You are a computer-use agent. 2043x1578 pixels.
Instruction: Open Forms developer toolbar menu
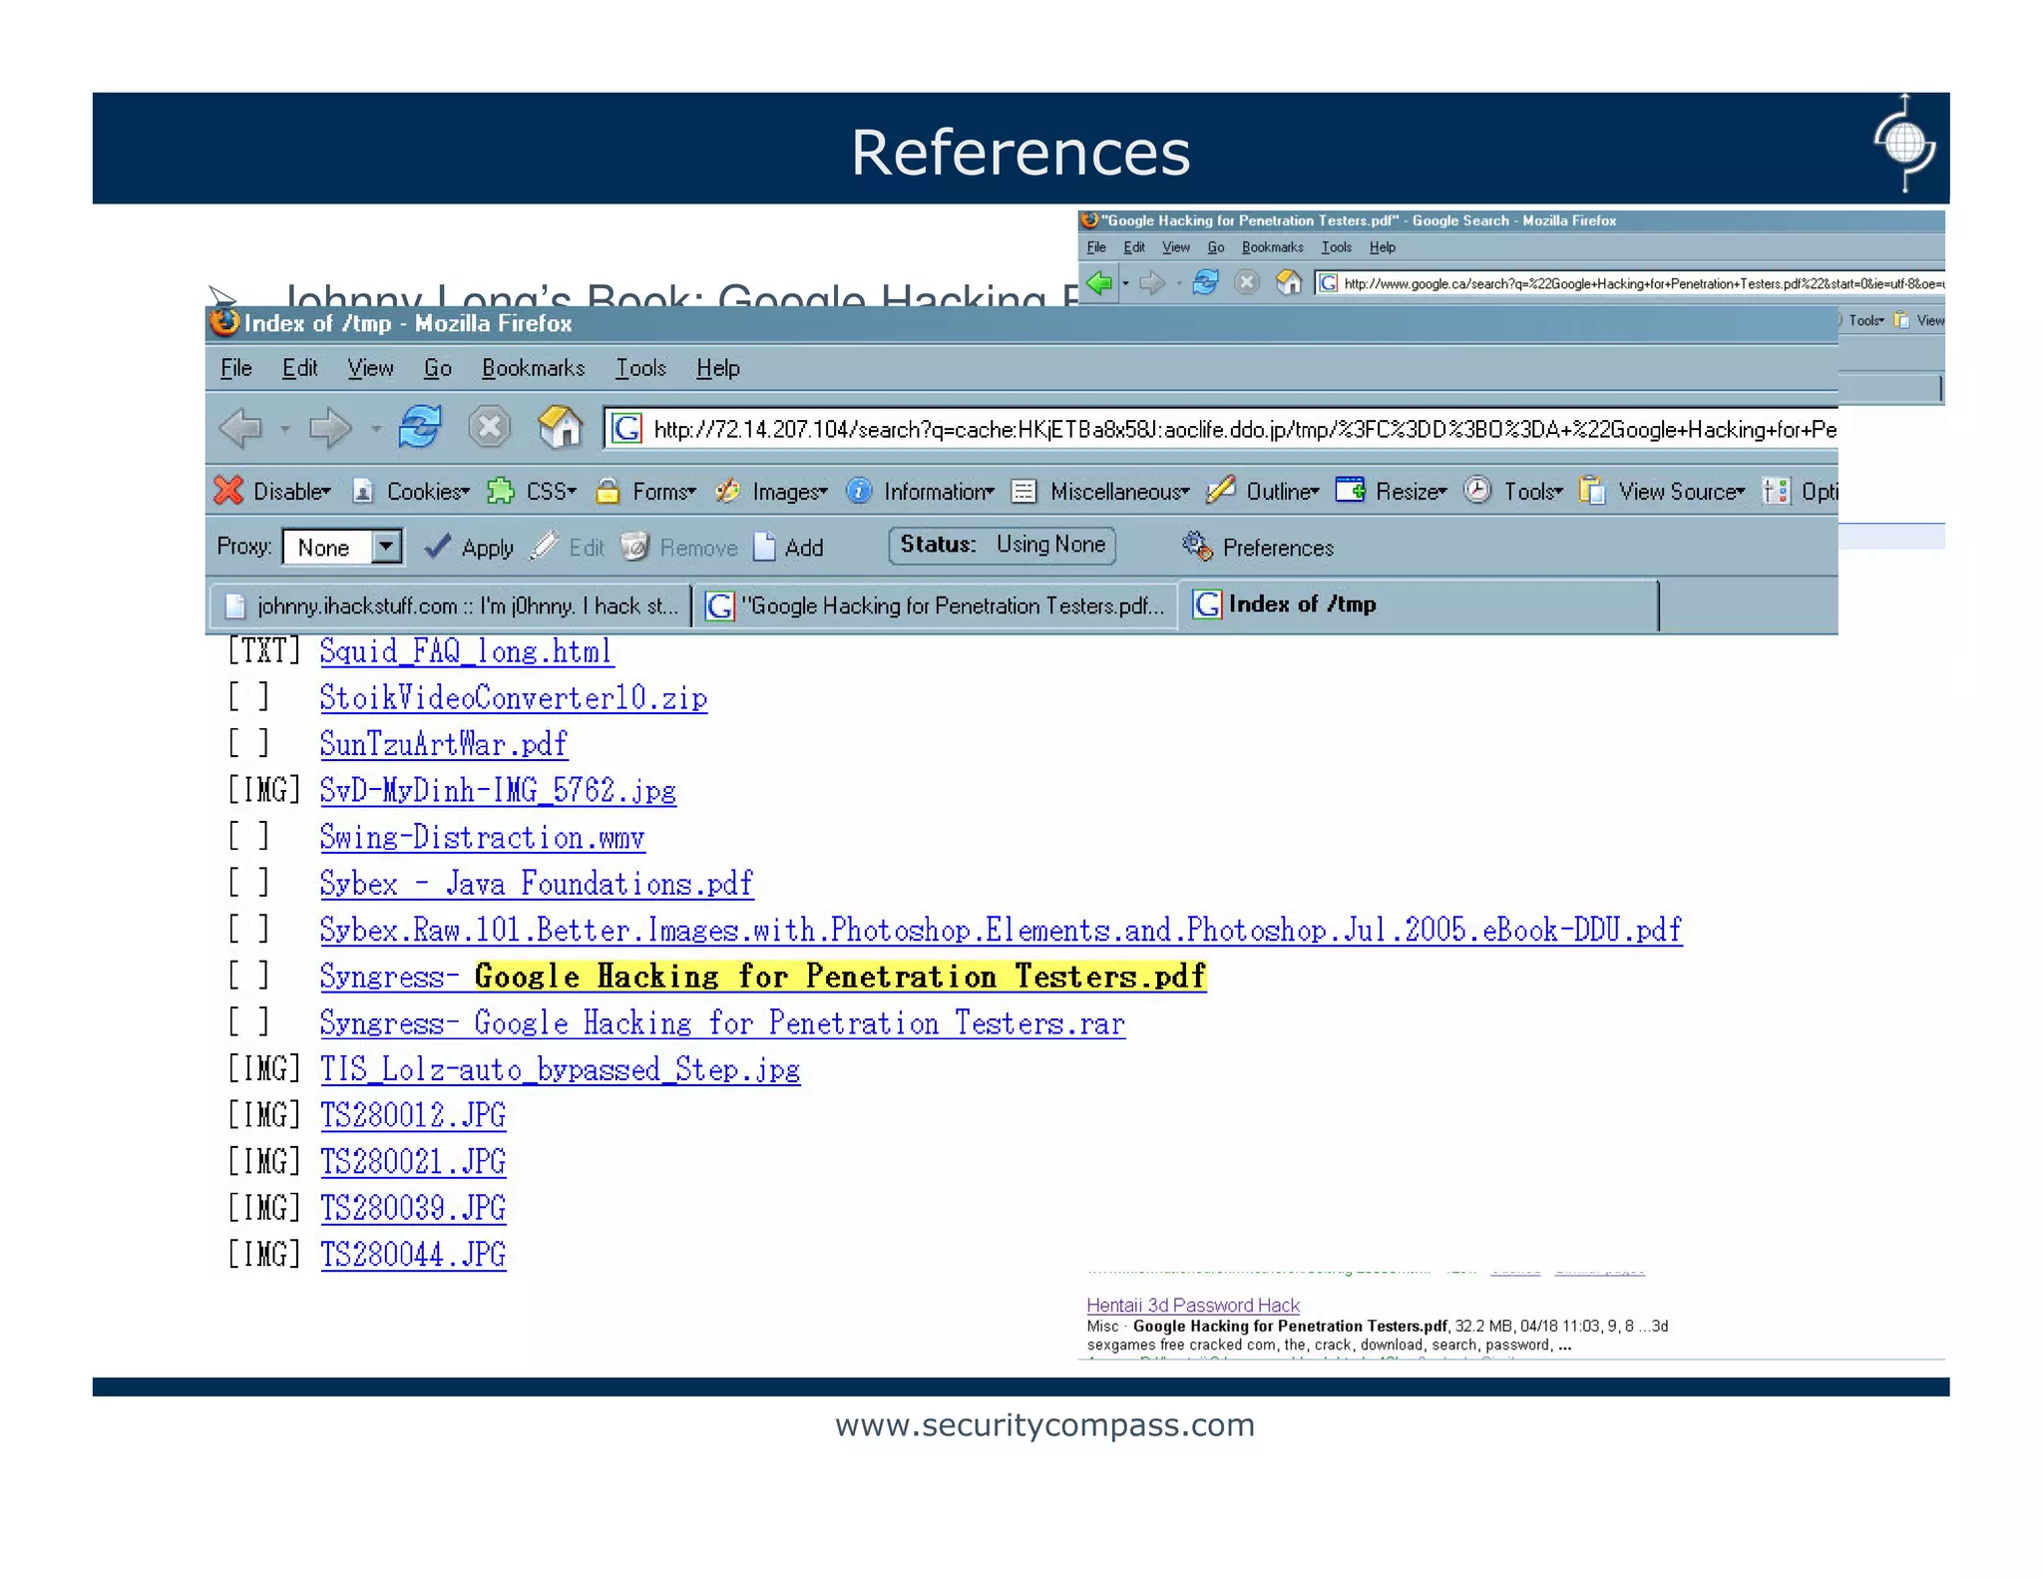tap(645, 491)
